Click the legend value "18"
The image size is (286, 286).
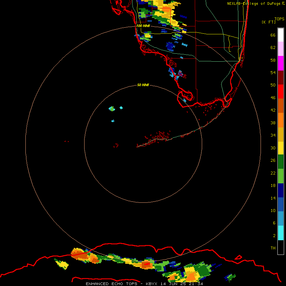pyautogui.click(x=273, y=186)
